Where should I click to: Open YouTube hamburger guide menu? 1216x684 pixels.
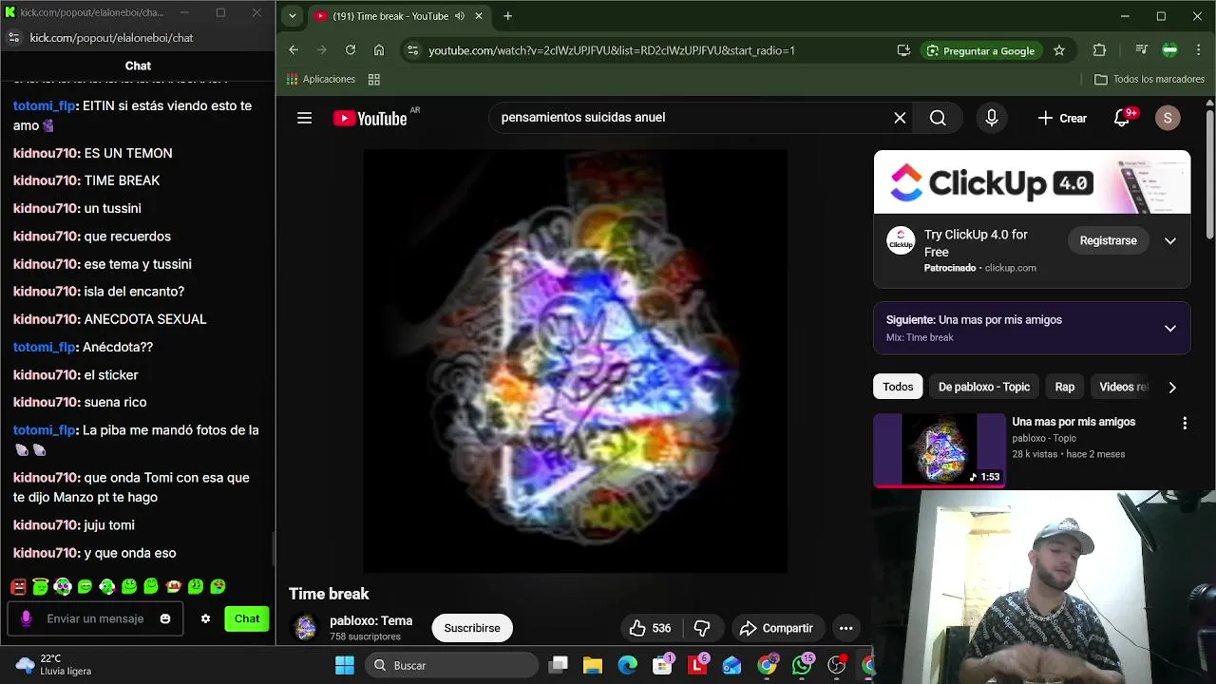[x=304, y=118]
